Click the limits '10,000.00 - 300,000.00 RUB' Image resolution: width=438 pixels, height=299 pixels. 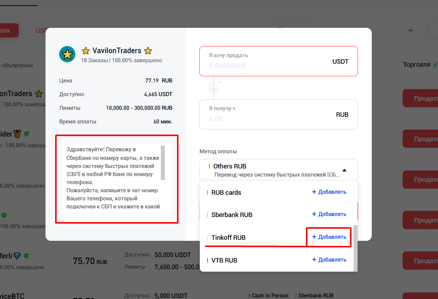[139, 108]
